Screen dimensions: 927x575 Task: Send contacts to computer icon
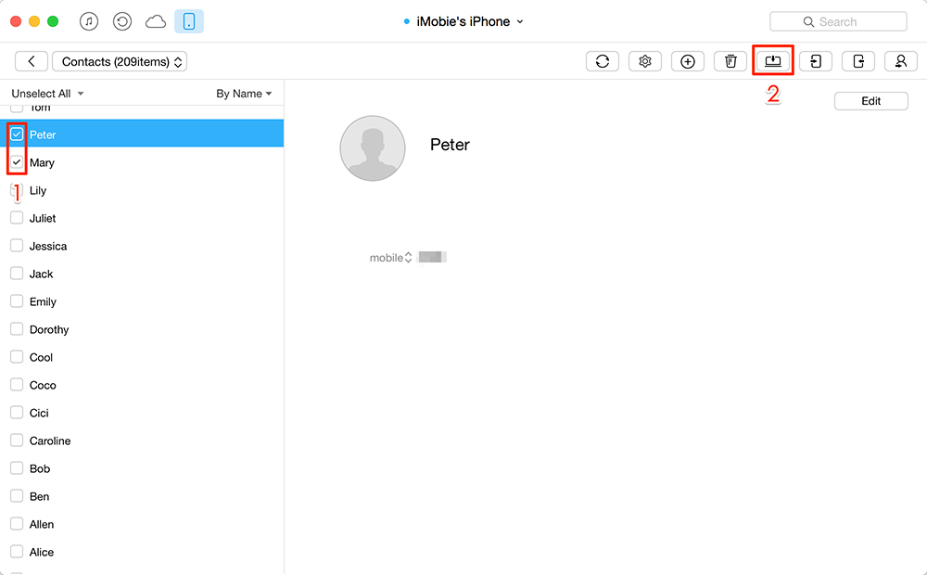point(773,61)
